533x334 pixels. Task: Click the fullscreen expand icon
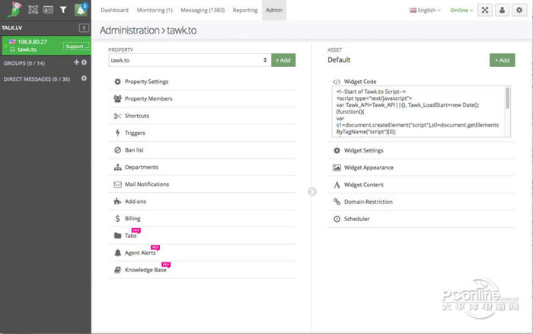pos(485,10)
